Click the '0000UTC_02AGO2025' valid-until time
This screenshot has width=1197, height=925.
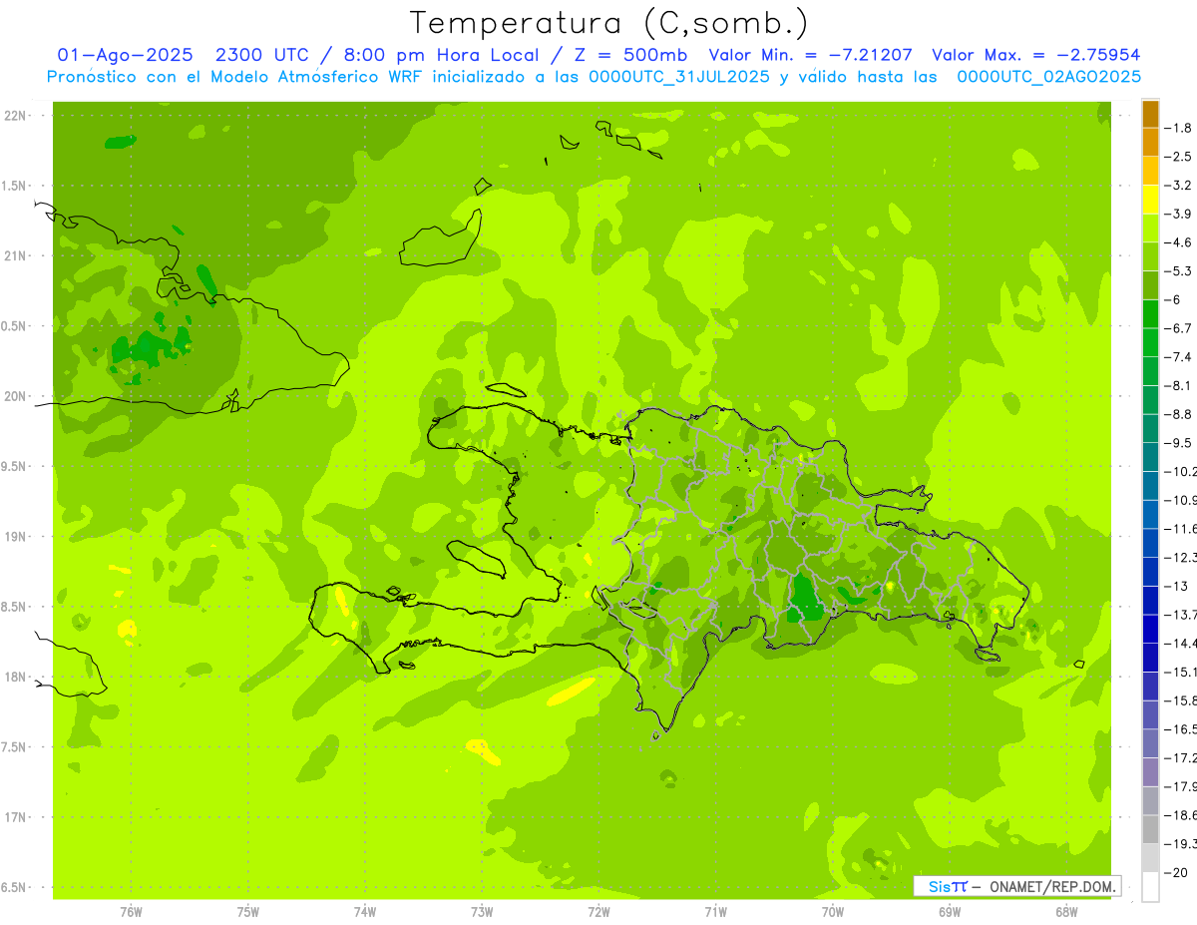pyautogui.click(x=1048, y=77)
